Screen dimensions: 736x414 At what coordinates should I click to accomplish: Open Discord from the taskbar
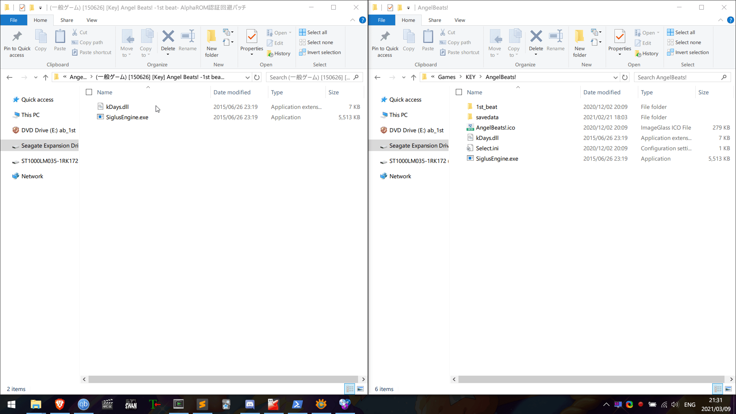tap(250, 404)
